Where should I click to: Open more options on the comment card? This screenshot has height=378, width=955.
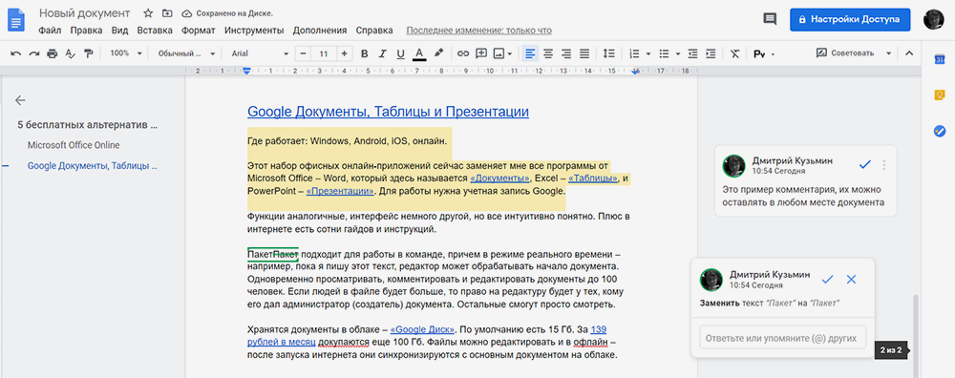click(884, 165)
